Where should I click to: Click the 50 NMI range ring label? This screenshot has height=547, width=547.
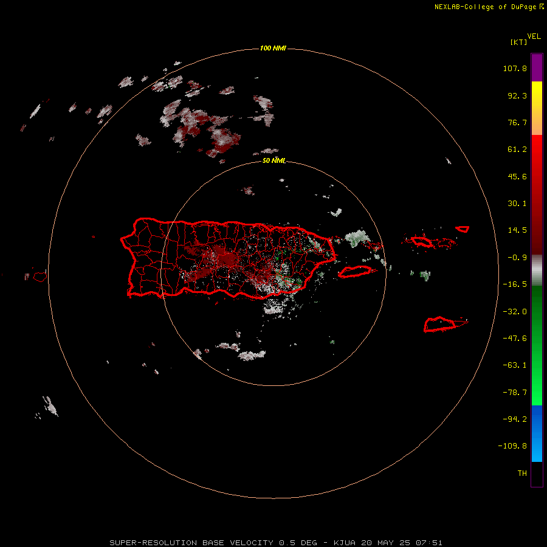point(274,160)
